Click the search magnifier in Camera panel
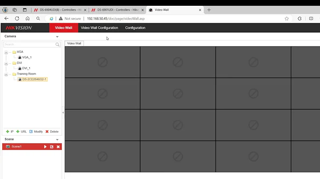Viewport: 320px width, 179px height. 57,44
